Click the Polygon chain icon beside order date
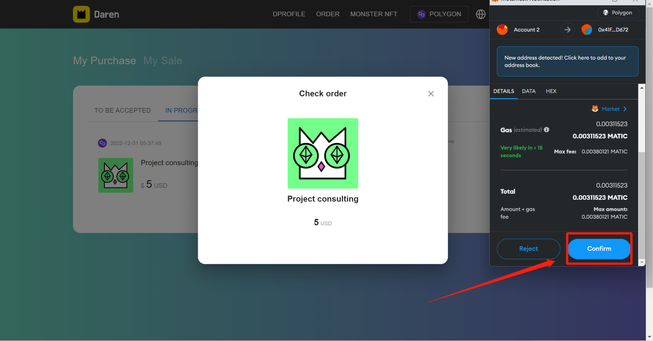The height and width of the screenshot is (341, 653). point(102,143)
